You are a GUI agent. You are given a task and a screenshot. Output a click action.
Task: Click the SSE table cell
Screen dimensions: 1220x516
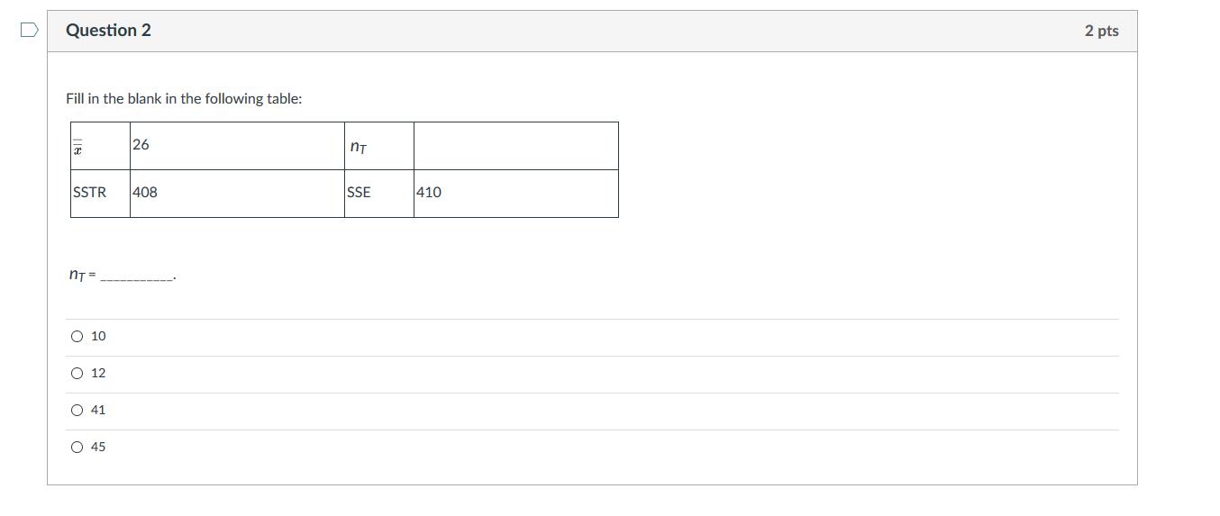click(378, 193)
